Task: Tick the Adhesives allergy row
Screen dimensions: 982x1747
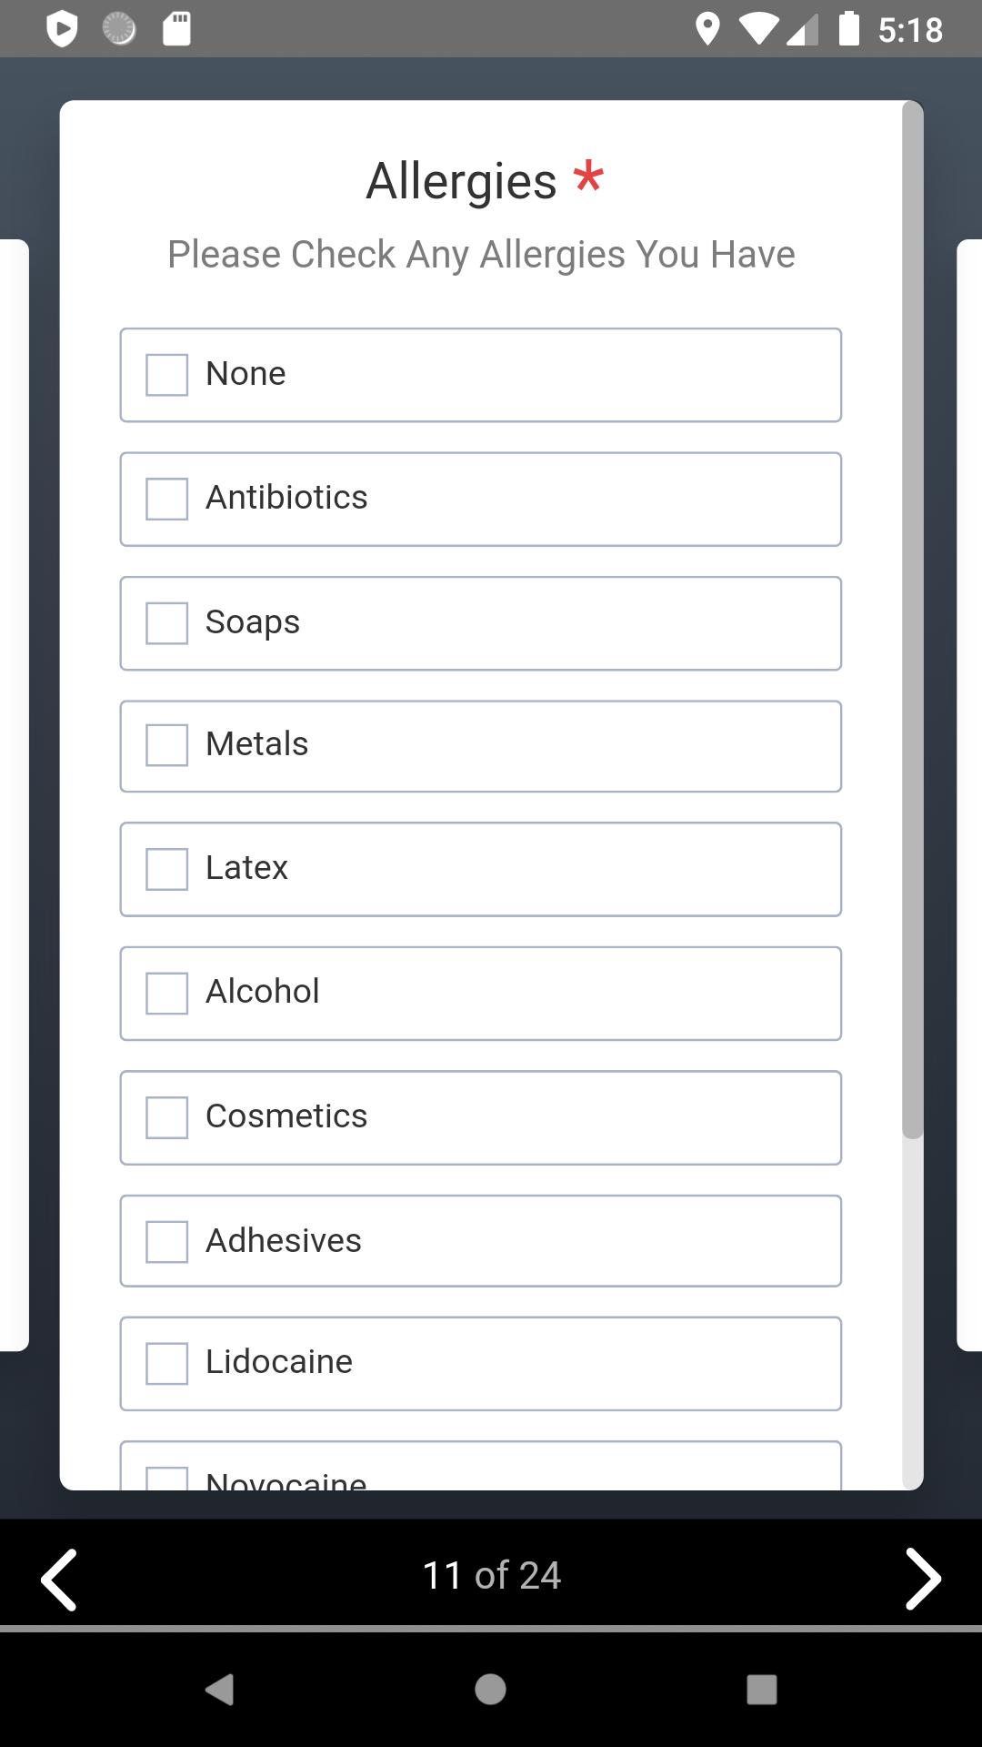Action: coord(481,1241)
